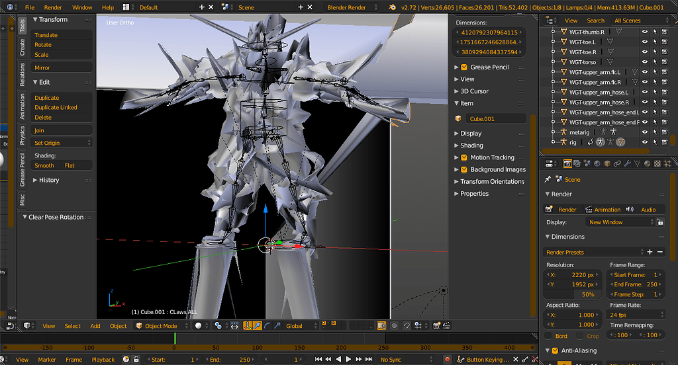Open the Object properties cube tab
The width and height of the screenshot is (678, 365).
(607, 164)
